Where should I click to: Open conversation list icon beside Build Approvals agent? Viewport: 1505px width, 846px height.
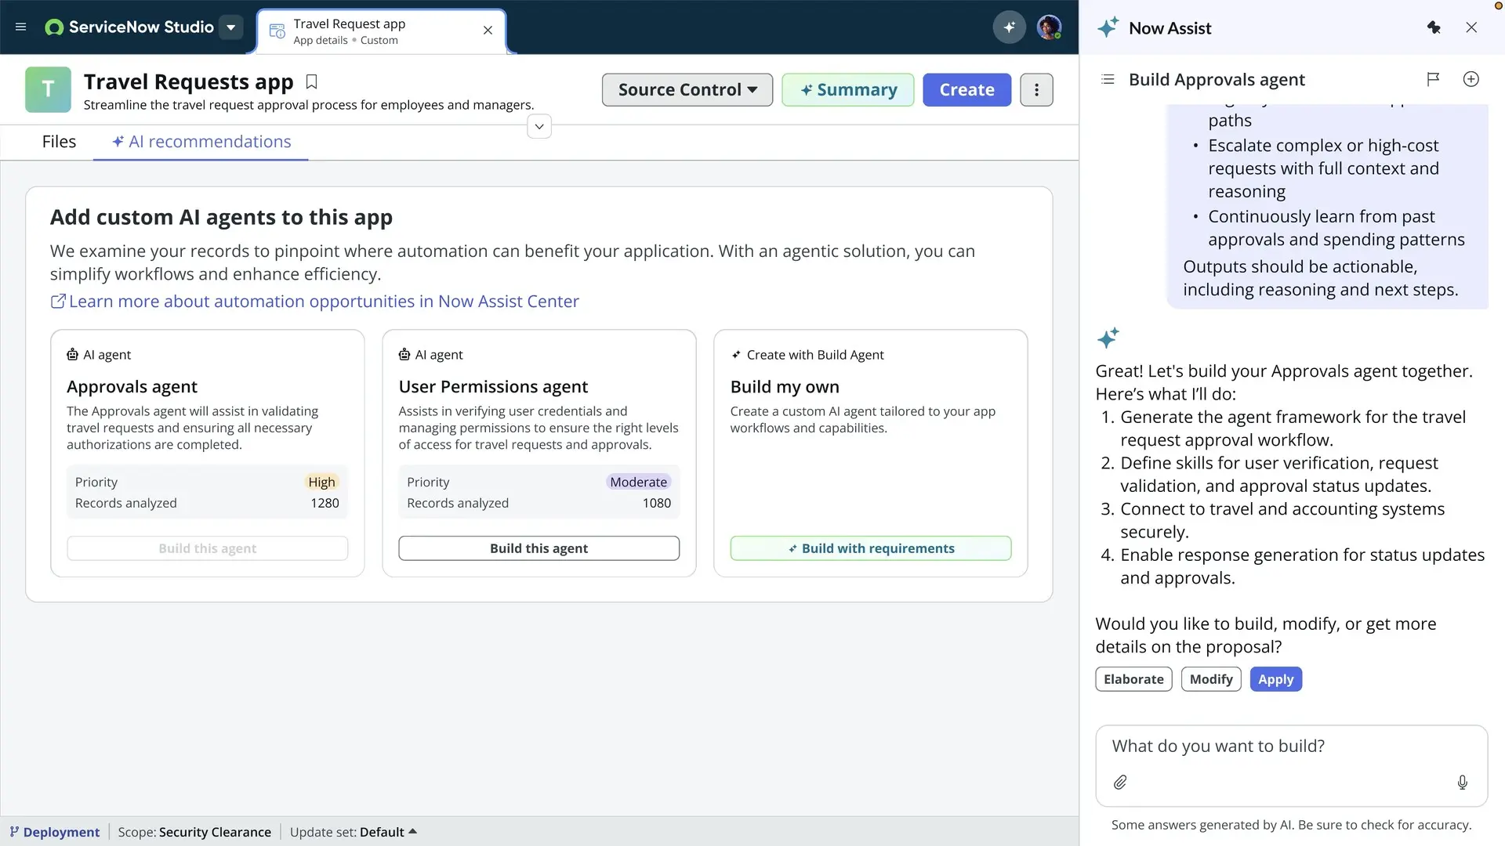click(1108, 79)
